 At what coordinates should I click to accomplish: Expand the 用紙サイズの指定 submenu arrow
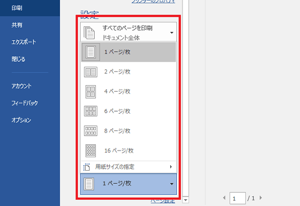pyautogui.click(x=171, y=167)
